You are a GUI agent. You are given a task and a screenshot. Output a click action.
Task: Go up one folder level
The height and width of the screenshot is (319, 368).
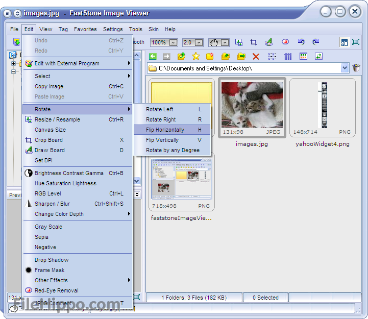tap(181, 56)
